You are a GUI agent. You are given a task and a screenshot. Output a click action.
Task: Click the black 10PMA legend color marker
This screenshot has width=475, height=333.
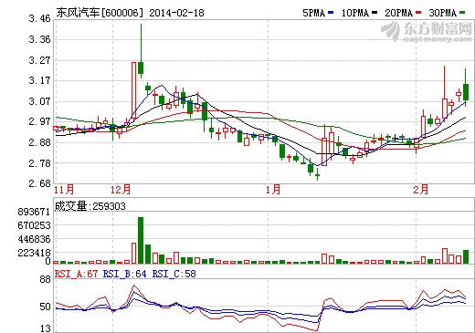[375, 13]
